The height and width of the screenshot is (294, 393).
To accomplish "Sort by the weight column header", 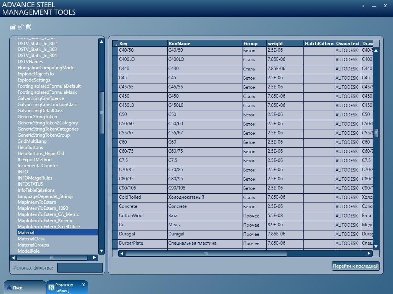I will 285,44.
